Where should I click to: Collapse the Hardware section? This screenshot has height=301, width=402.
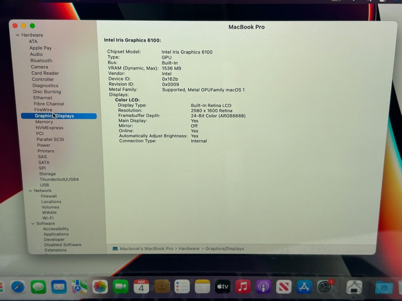(17, 35)
